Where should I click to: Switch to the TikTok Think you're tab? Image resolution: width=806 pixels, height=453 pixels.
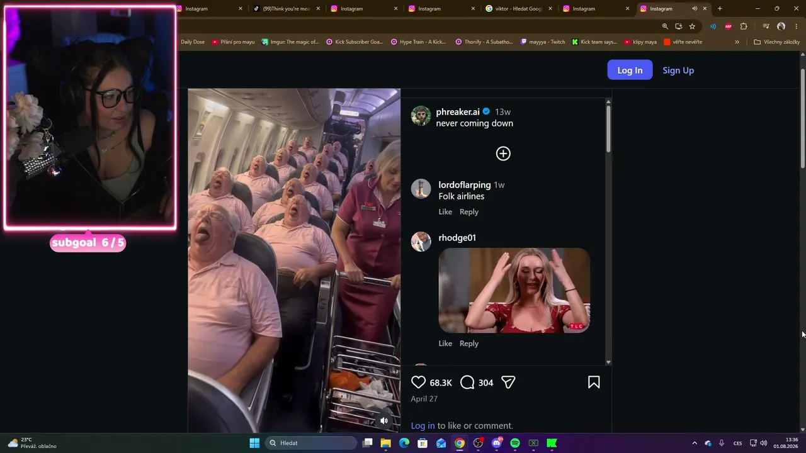pos(287,9)
